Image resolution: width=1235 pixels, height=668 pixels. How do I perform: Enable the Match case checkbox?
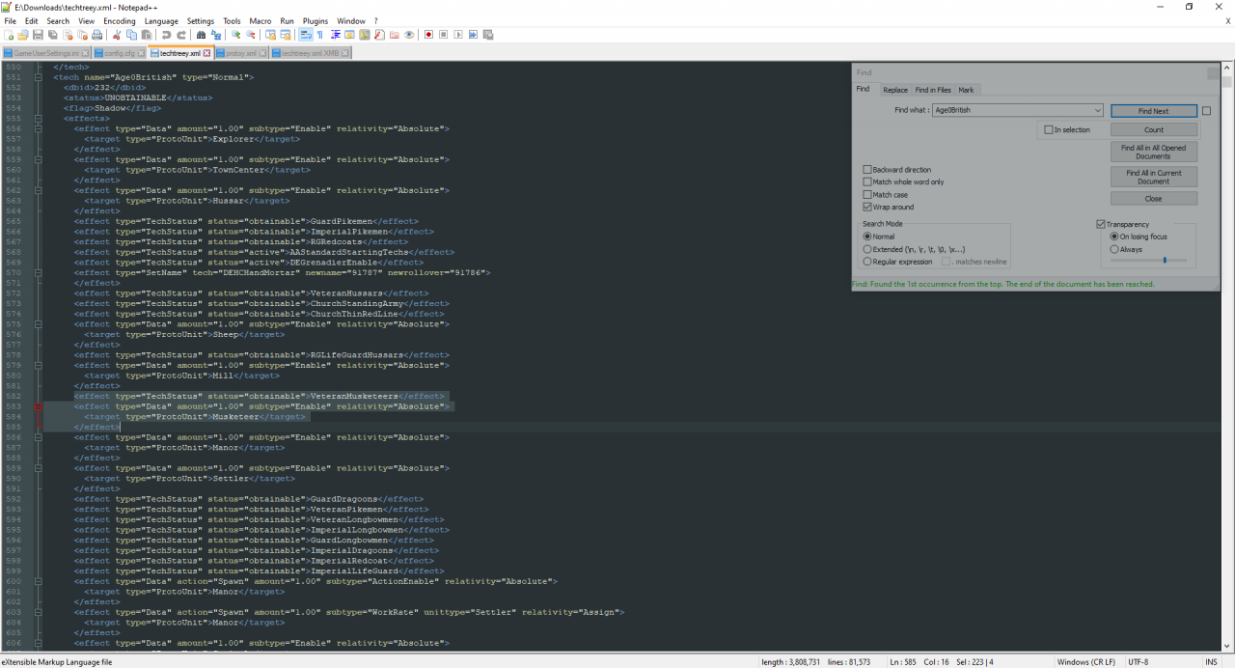pyautogui.click(x=867, y=195)
